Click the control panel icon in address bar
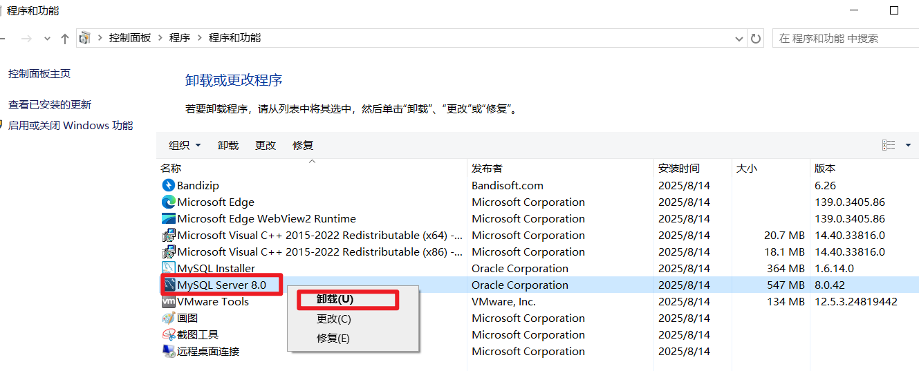 click(x=84, y=39)
